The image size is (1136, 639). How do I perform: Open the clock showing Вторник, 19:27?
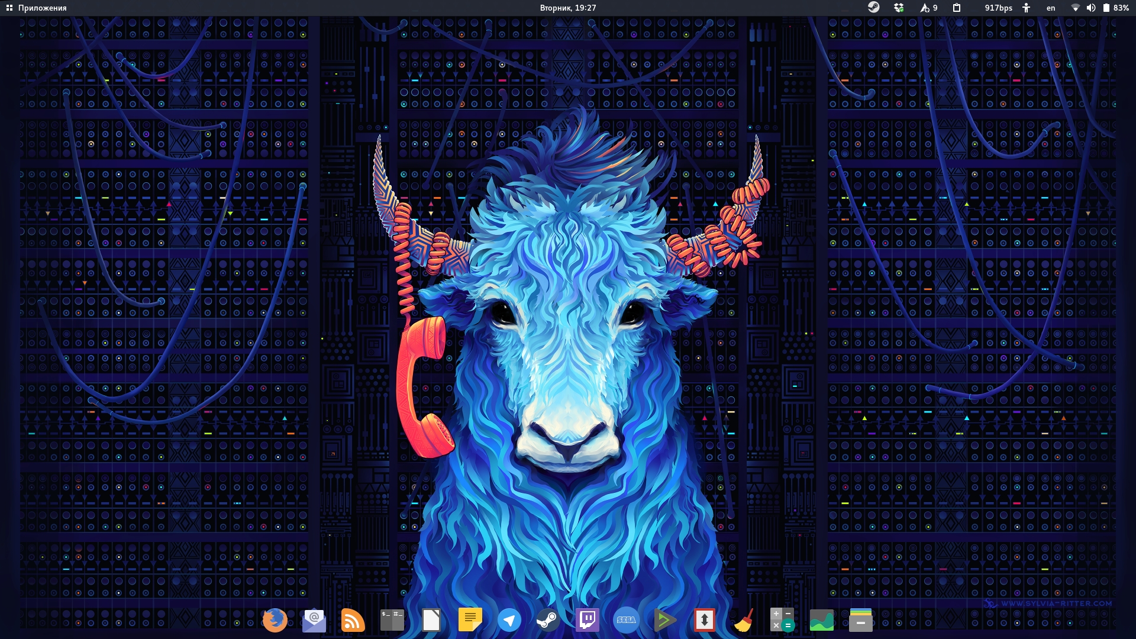567,8
